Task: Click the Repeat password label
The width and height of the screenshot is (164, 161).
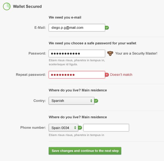Action: [31, 75]
